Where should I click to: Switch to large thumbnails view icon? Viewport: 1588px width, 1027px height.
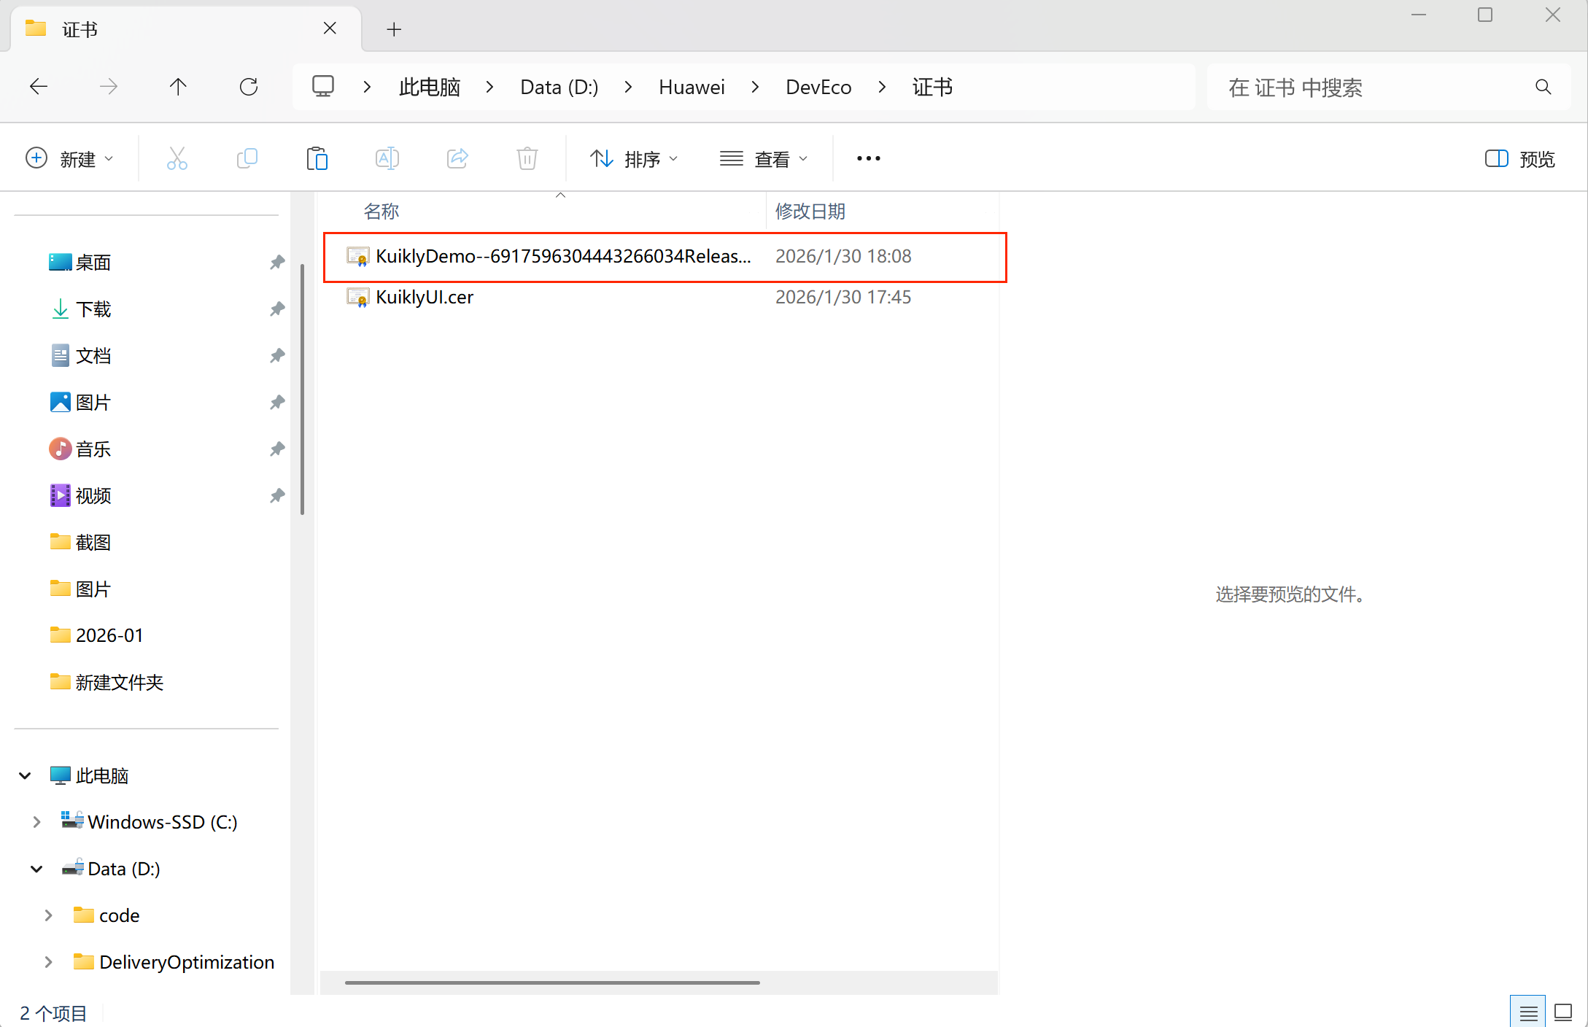tap(1563, 1012)
